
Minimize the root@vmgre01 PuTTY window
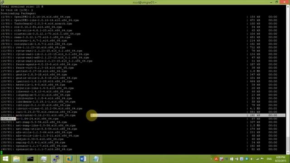(271, 2)
